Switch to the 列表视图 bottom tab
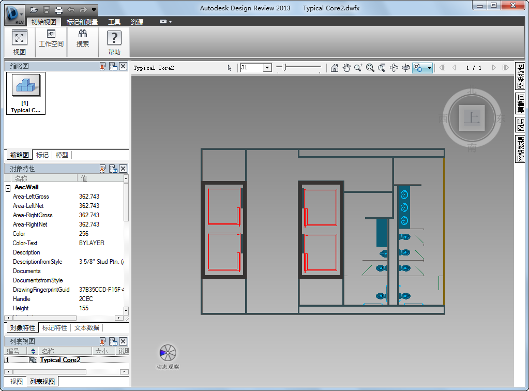 42,381
